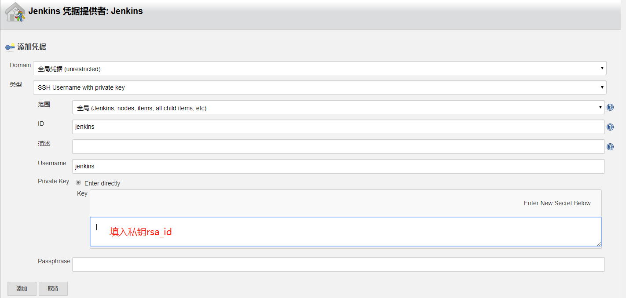Click the 添加凭据 section heading

[32, 47]
